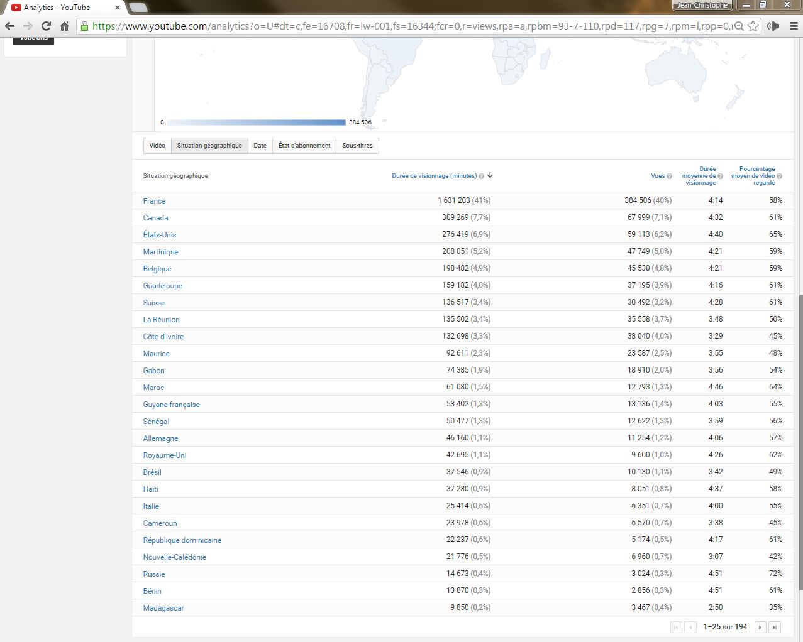Click the speaker extension icon

coord(773,26)
